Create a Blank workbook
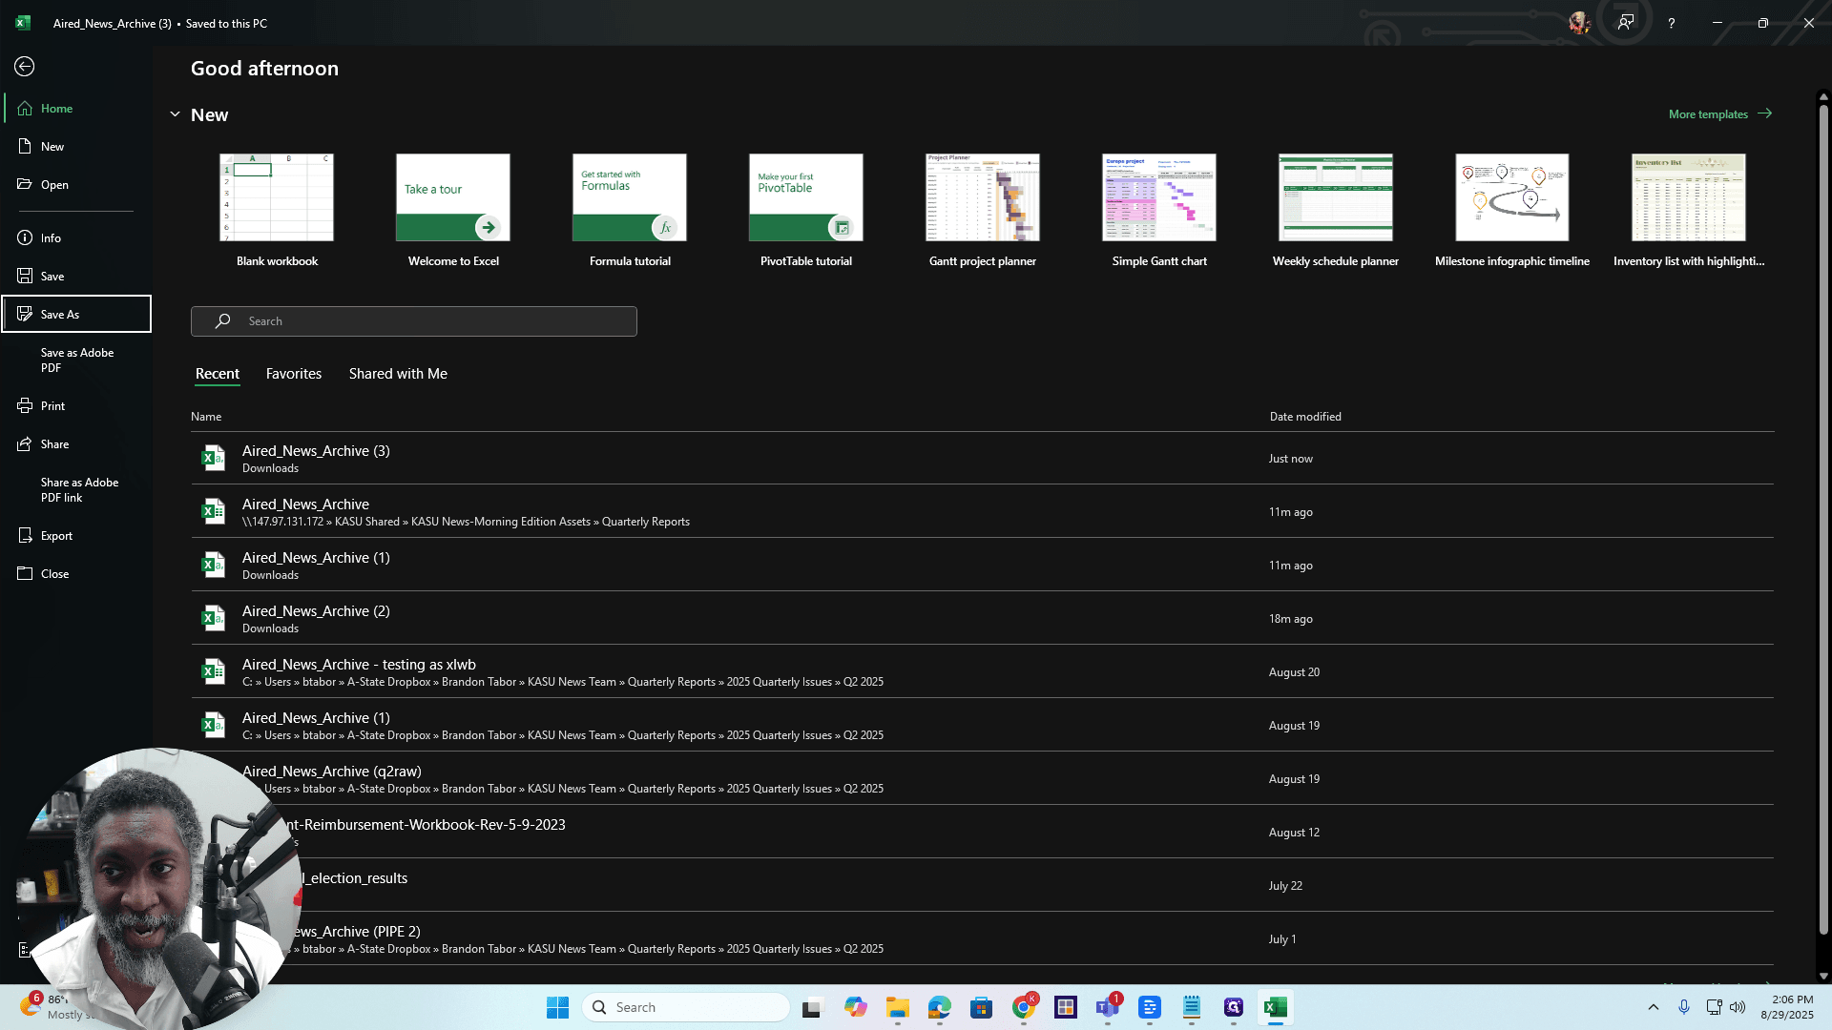 [x=277, y=211]
